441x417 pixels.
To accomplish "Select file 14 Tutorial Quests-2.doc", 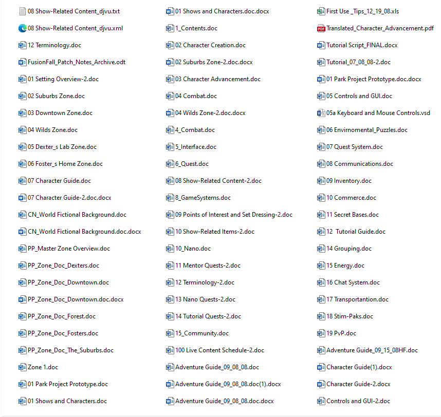I will coord(204,316).
